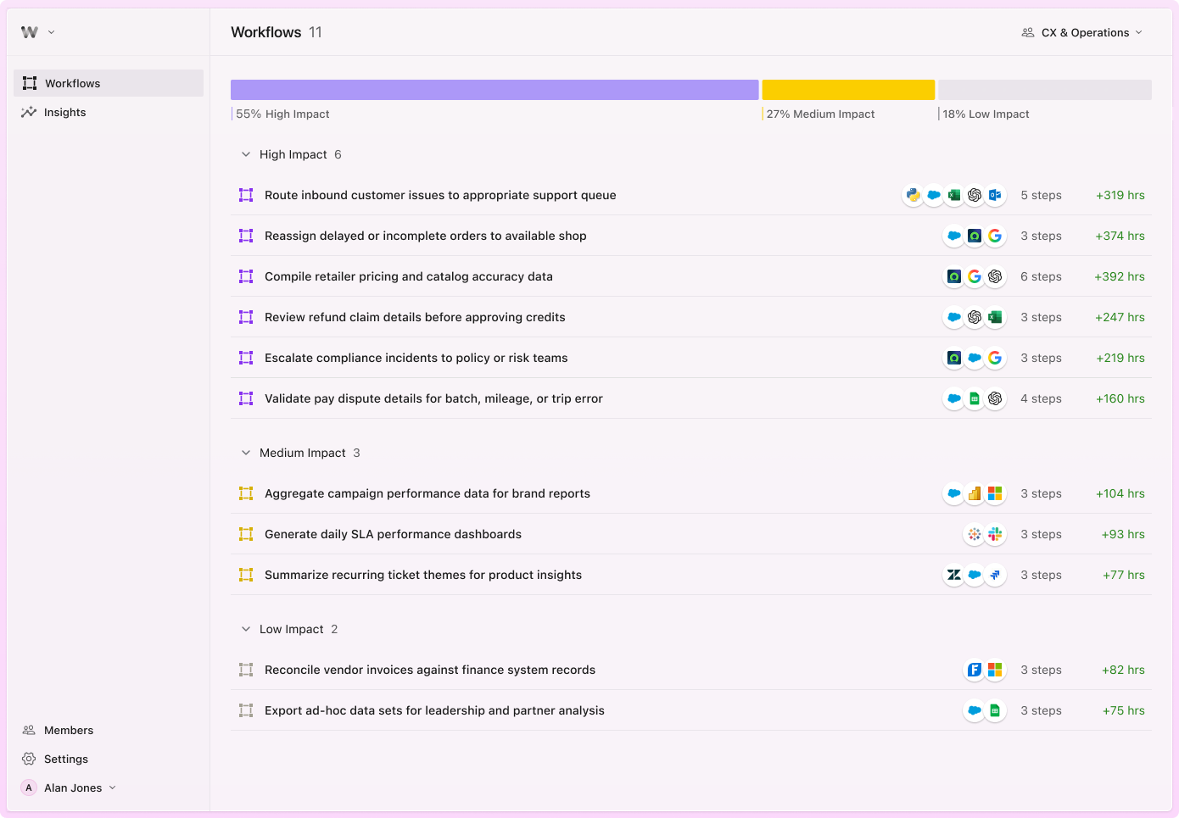Click the Outlook icon on the support queue row

click(996, 195)
